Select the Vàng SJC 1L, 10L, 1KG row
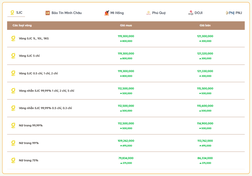 pyautogui.click(x=34, y=38)
